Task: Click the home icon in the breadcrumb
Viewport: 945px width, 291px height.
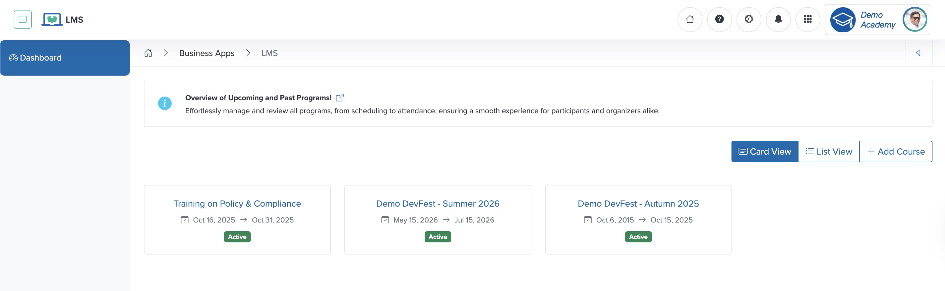Action: [x=148, y=53]
